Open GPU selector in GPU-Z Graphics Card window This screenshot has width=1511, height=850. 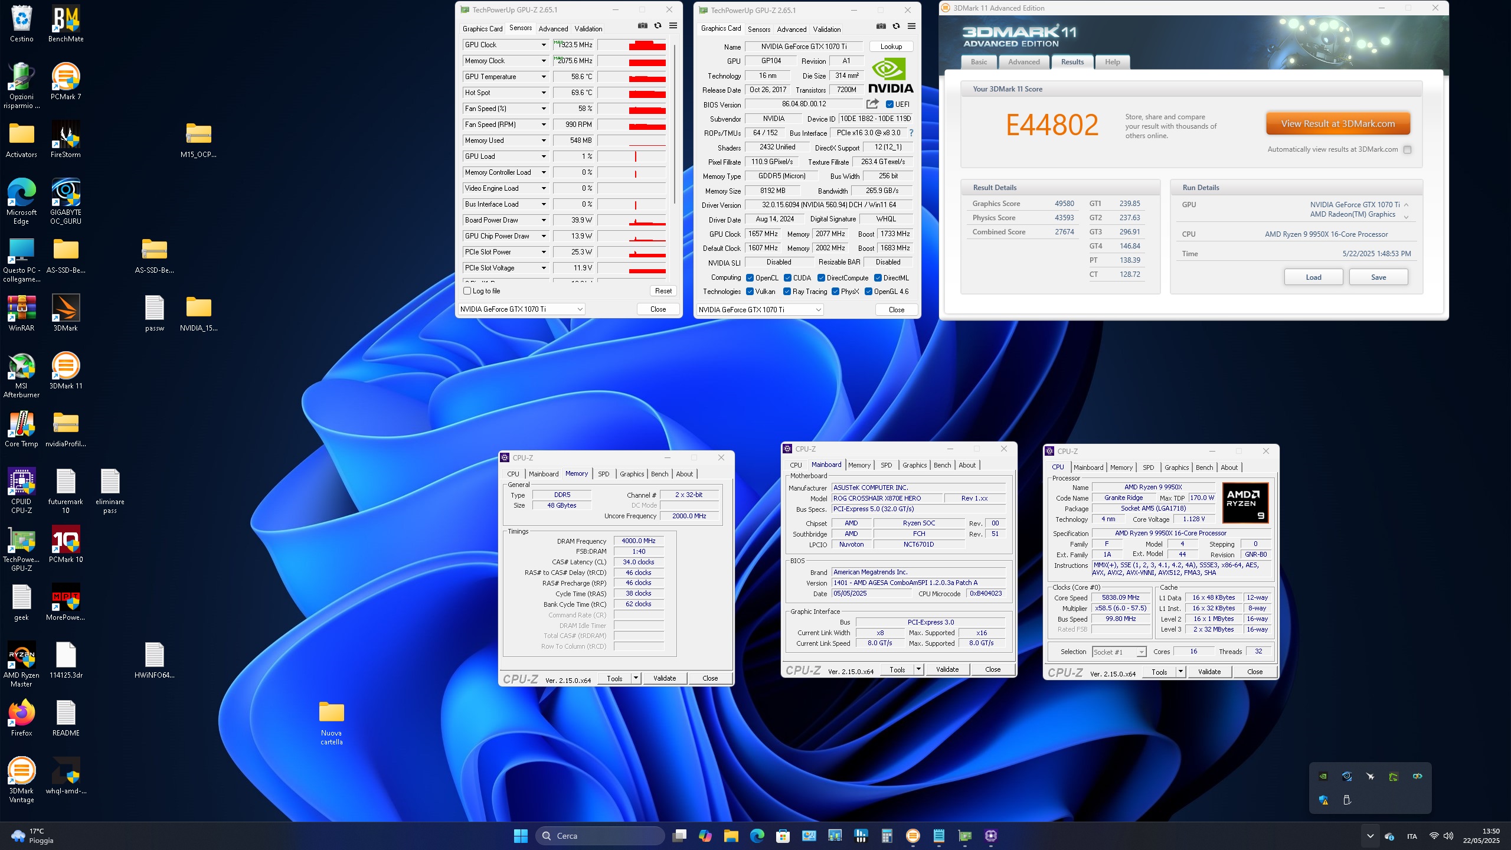[x=760, y=310]
